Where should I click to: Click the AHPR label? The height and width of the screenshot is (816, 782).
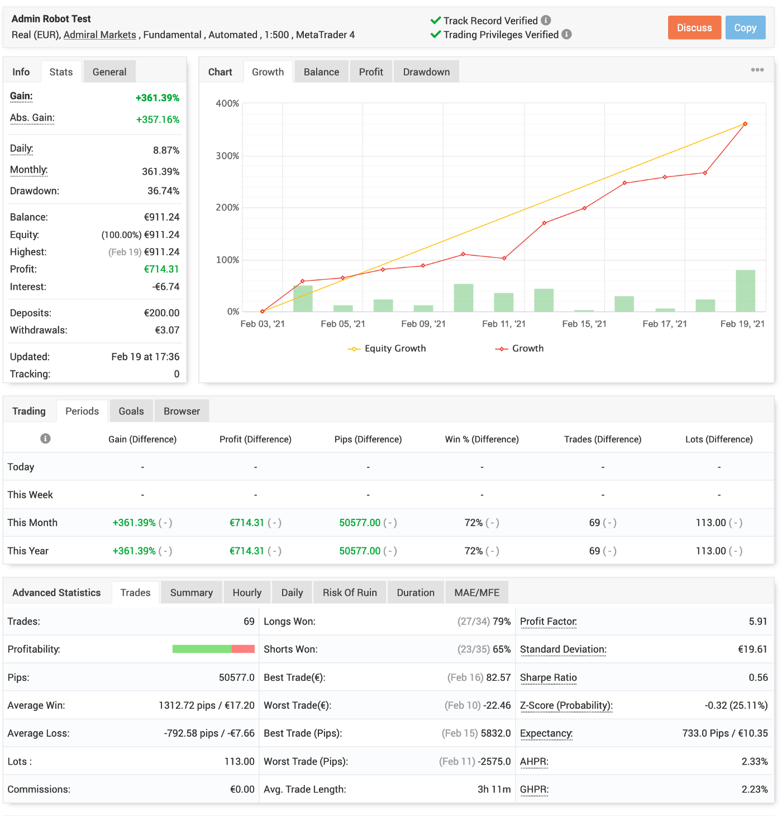[534, 762]
